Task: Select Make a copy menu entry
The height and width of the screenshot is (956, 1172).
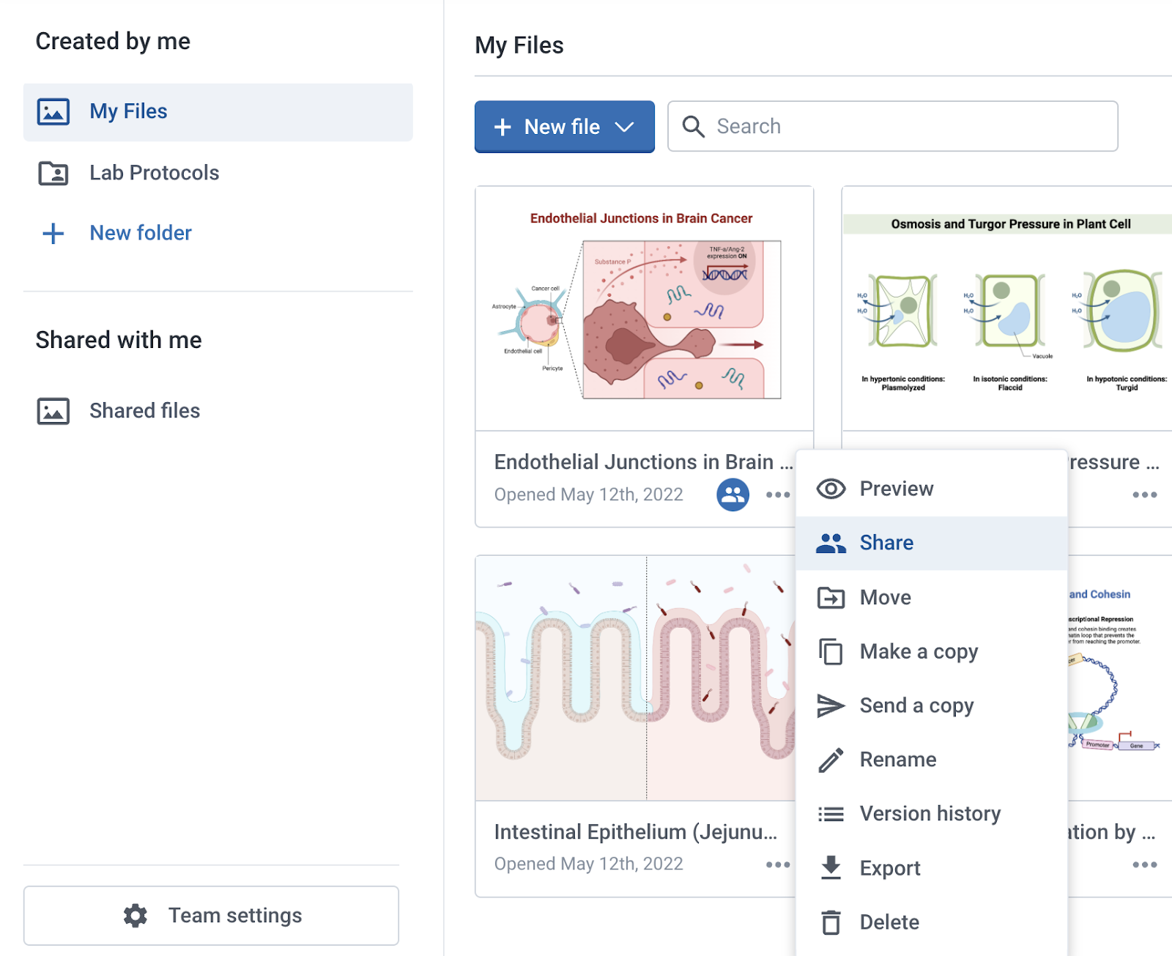Action: pos(918,651)
